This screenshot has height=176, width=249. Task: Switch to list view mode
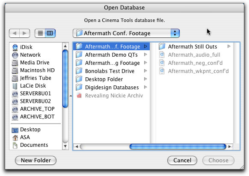click(40, 33)
